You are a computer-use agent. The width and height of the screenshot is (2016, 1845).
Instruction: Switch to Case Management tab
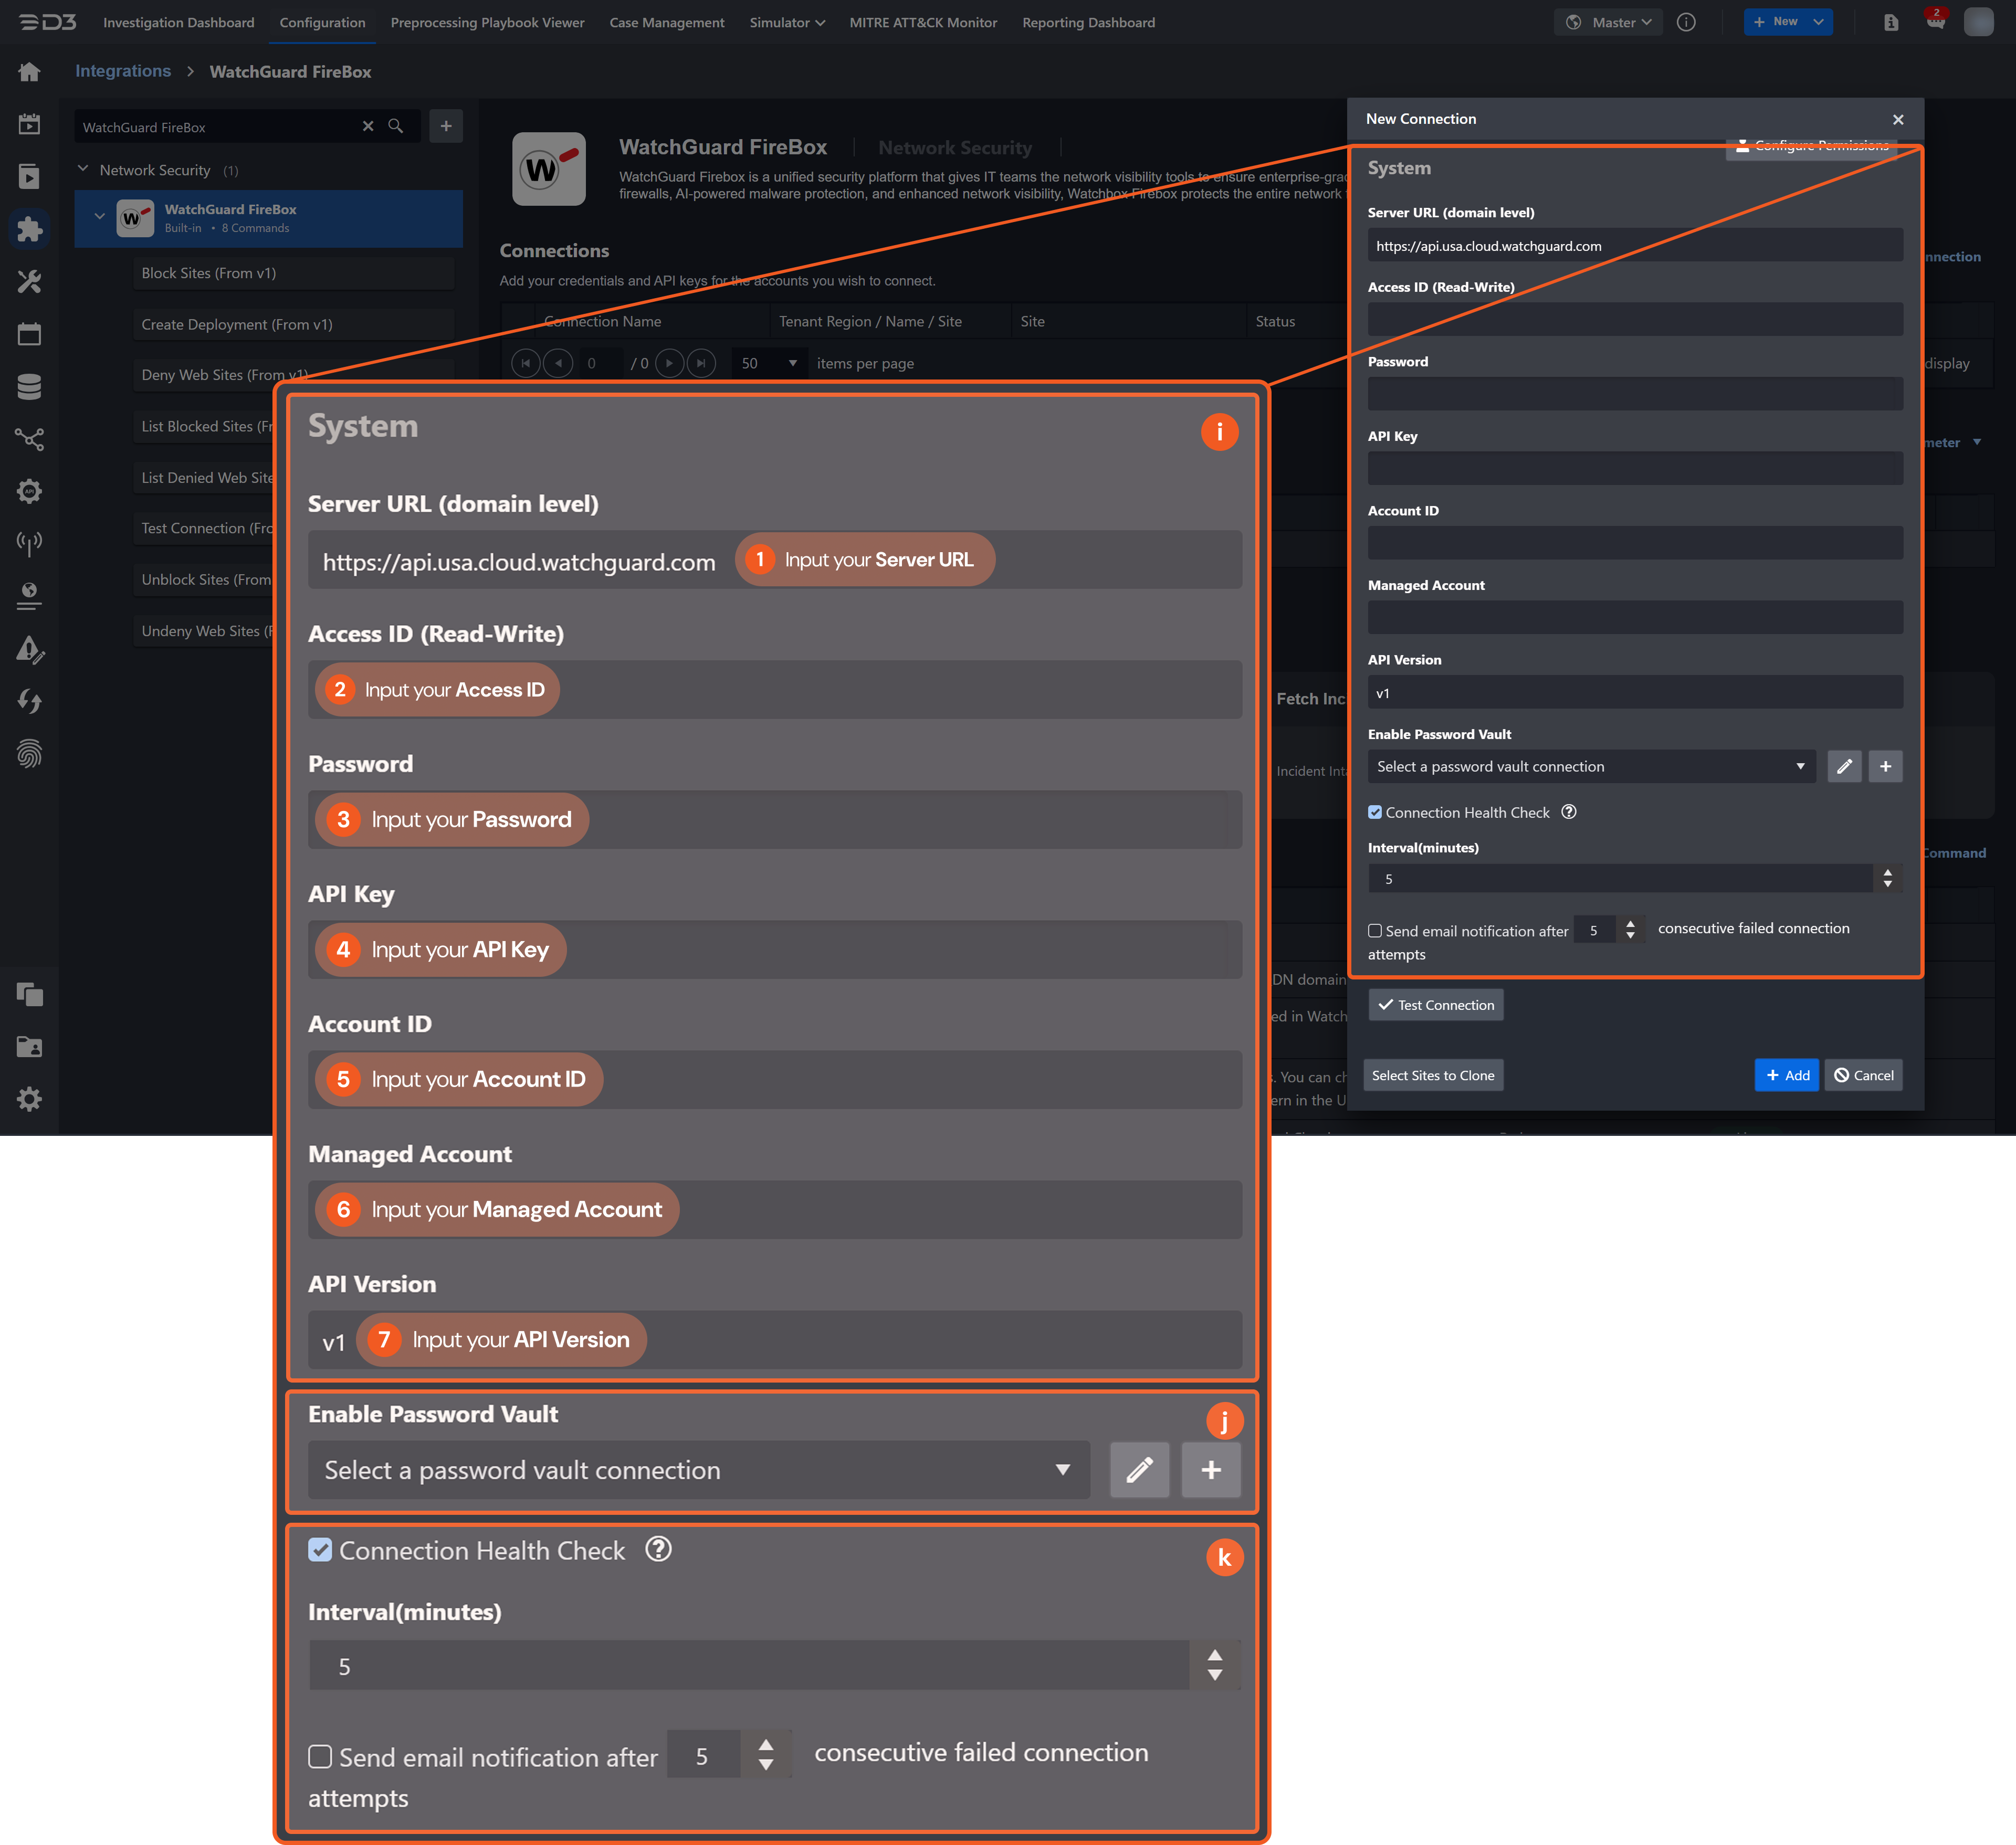point(666,22)
